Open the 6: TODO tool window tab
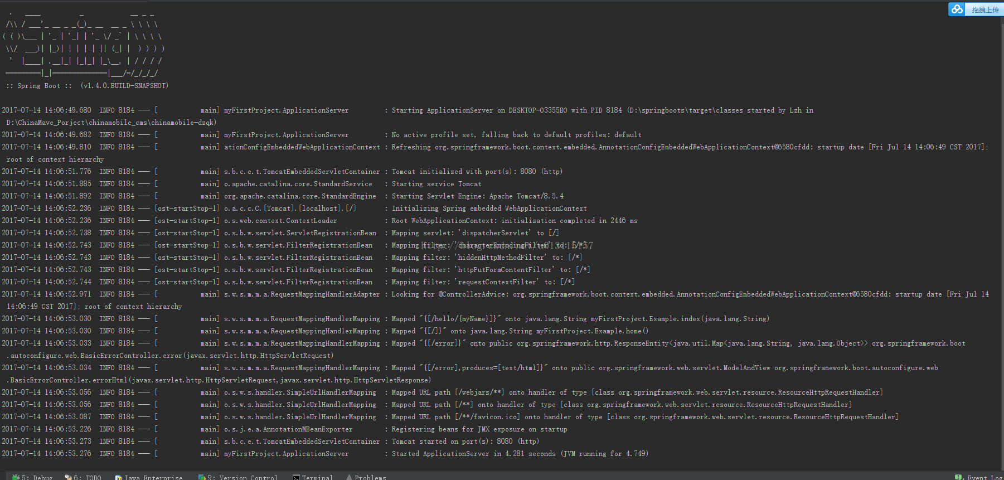Screen dimensions: 1004x480 (83, 477)
